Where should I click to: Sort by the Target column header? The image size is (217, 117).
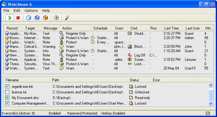31,28
